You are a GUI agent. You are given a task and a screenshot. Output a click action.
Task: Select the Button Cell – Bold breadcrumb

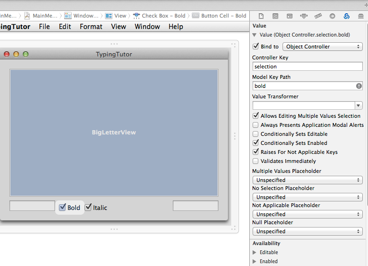point(219,16)
